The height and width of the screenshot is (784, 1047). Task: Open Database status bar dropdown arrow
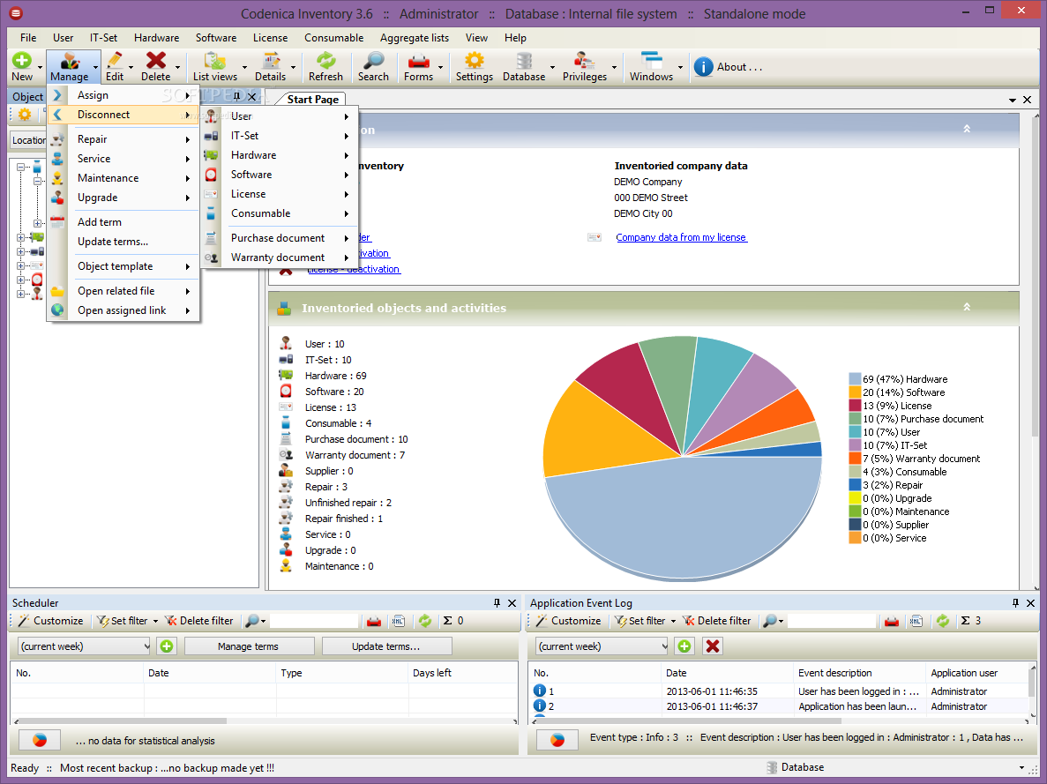click(1021, 768)
